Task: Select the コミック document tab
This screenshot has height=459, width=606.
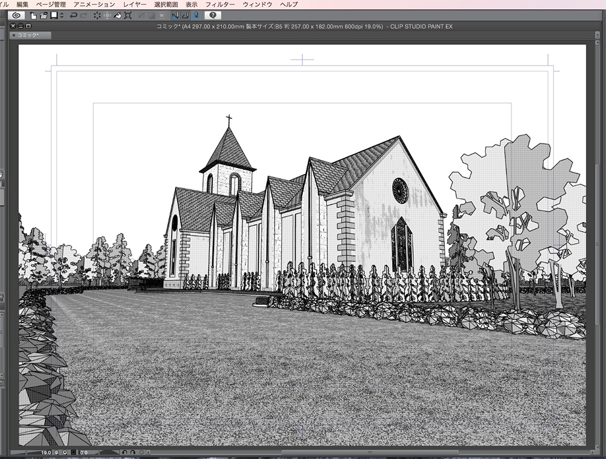Action: pos(30,35)
